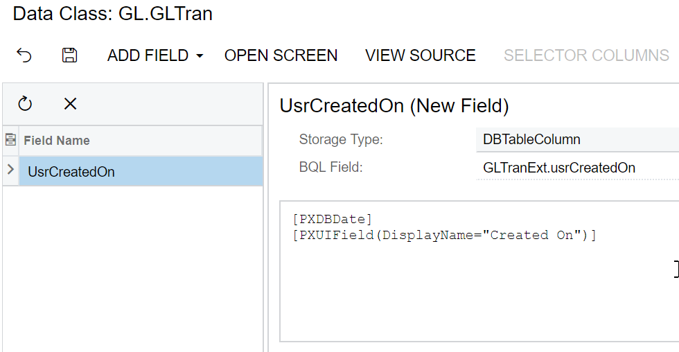Sort by the Field Name column header
The height and width of the screenshot is (352, 679).
(57, 141)
